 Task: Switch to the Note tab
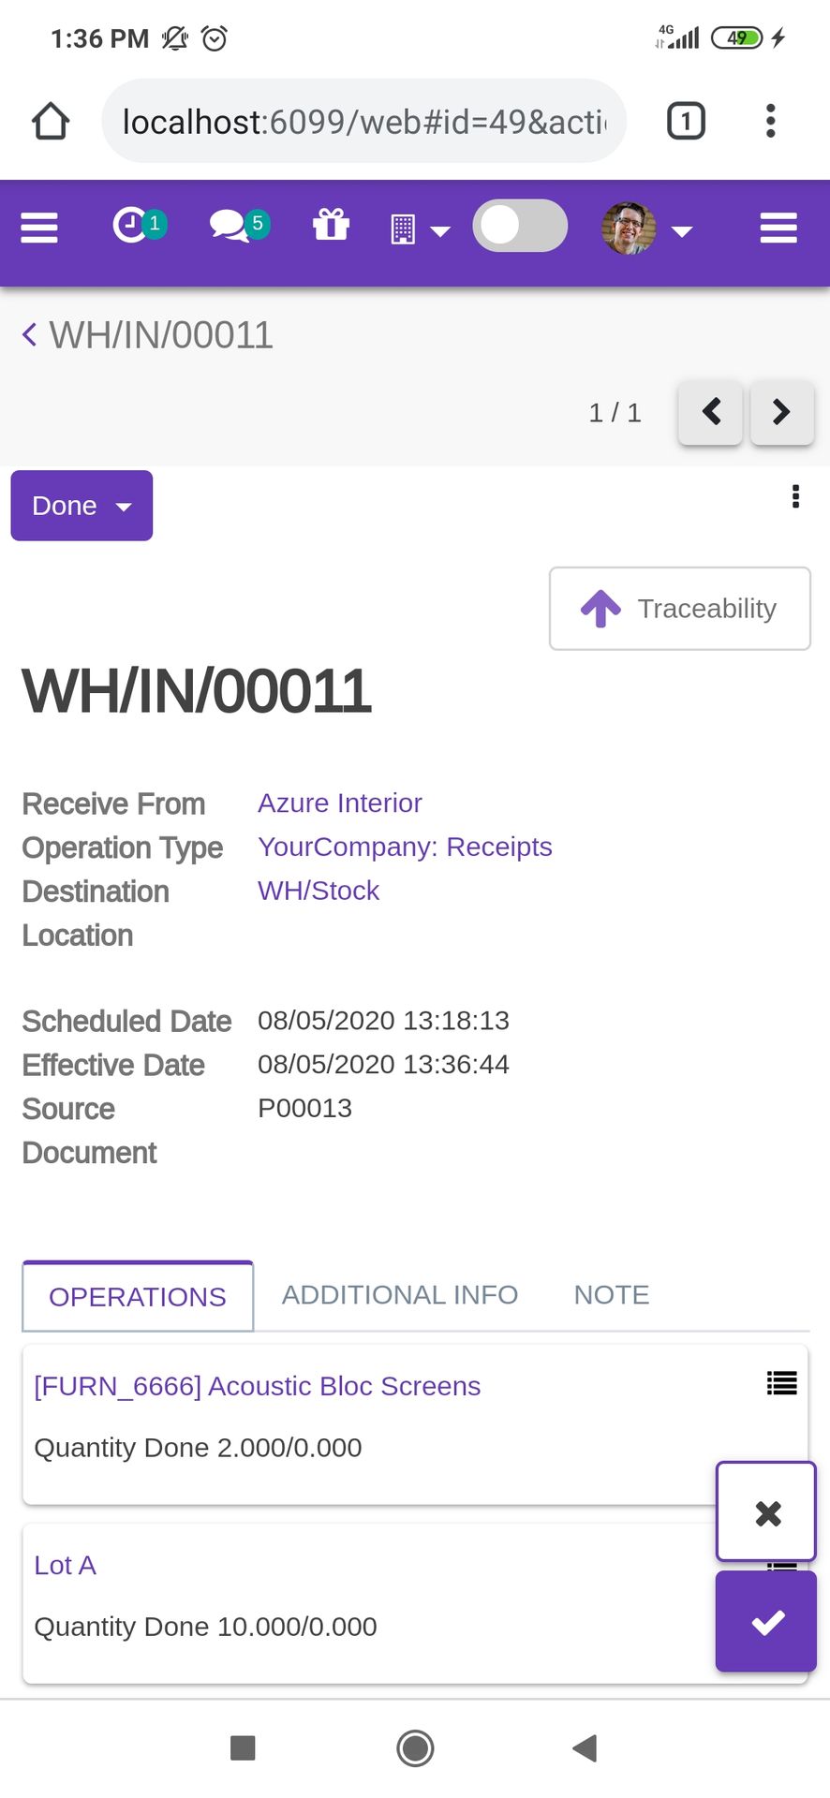click(x=612, y=1295)
